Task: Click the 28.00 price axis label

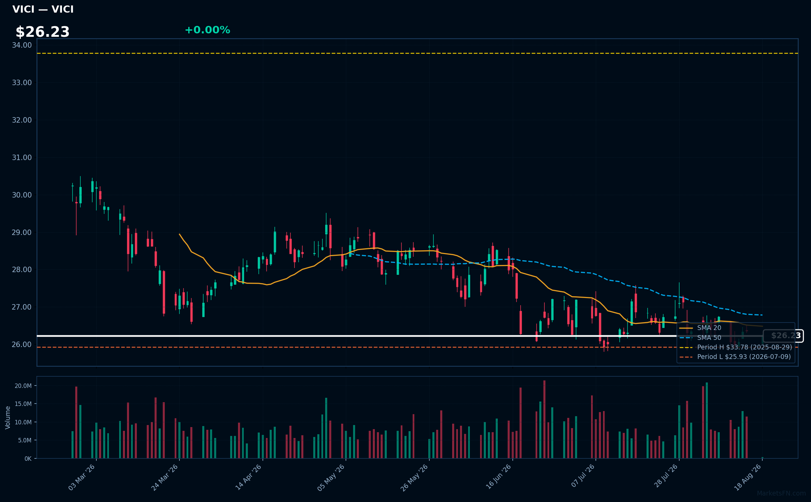Action: click(x=22, y=270)
